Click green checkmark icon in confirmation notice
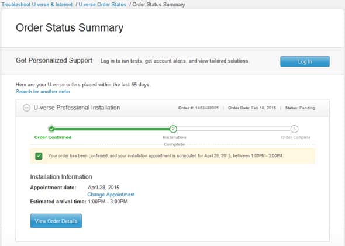This screenshot has width=345, height=246. point(39,156)
